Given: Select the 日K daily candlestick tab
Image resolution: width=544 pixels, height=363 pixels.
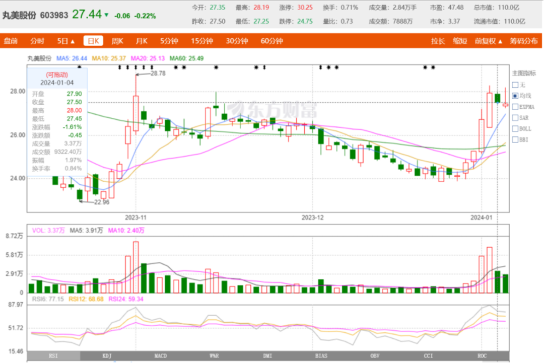Looking at the screenshot, I should [x=93, y=41].
